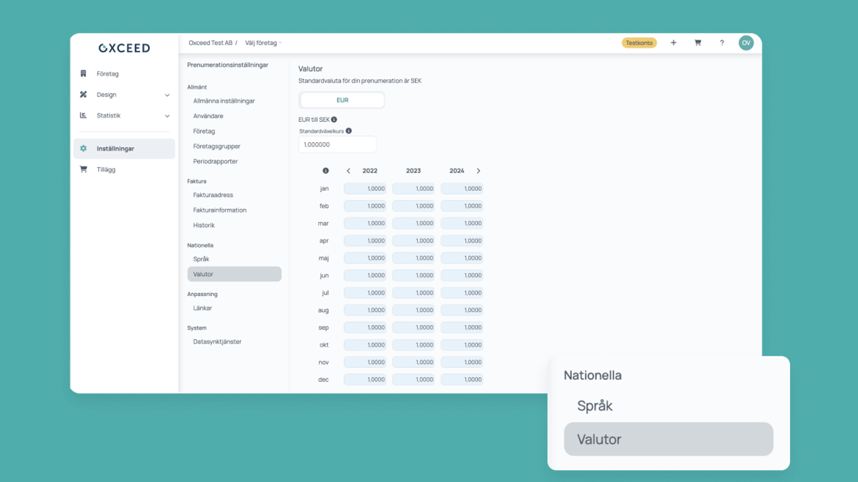Open the shopping cart in the top bar
The image size is (858, 482).
(x=697, y=43)
